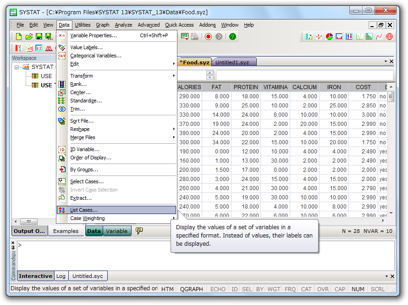Open Variable Properties menu entry
This screenshot has height=305, width=408.
[116, 35]
